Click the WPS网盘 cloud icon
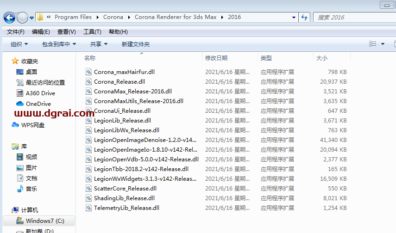This screenshot has width=396, height=233. click(15, 125)
